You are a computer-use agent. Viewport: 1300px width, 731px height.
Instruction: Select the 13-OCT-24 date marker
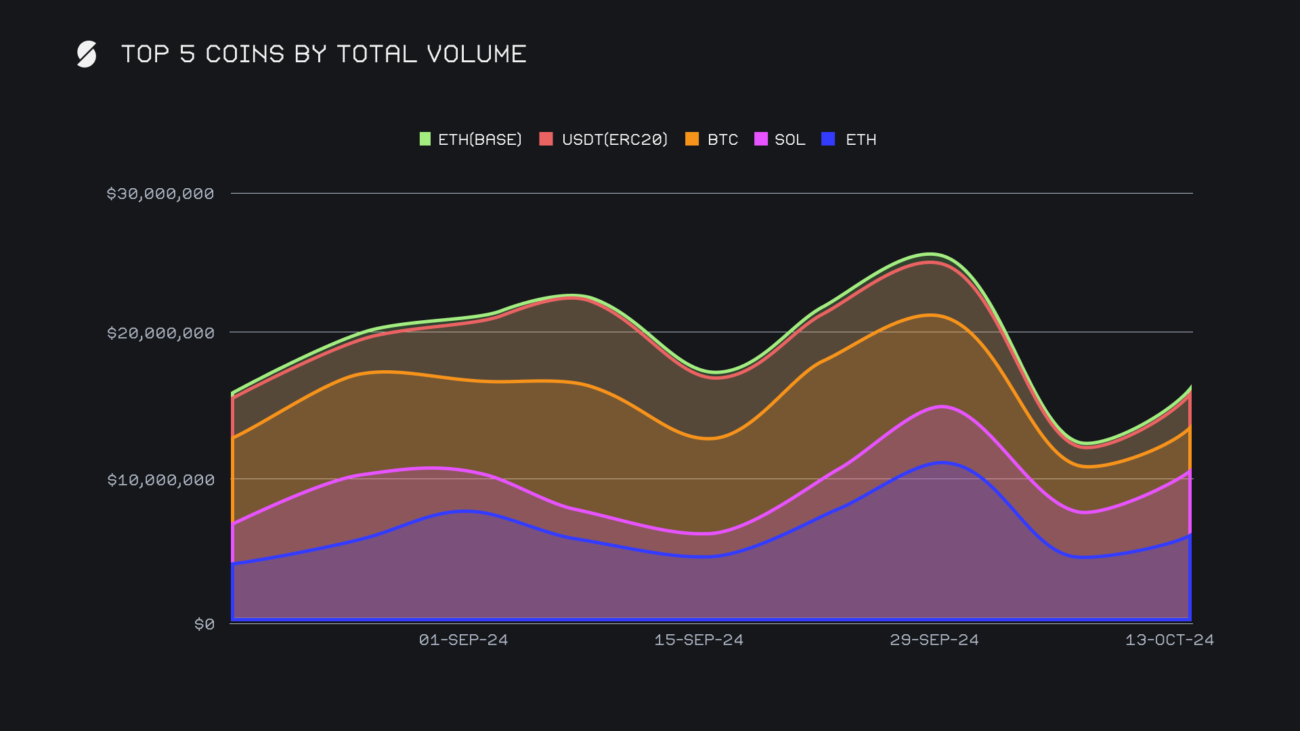tap(1169, 640)
